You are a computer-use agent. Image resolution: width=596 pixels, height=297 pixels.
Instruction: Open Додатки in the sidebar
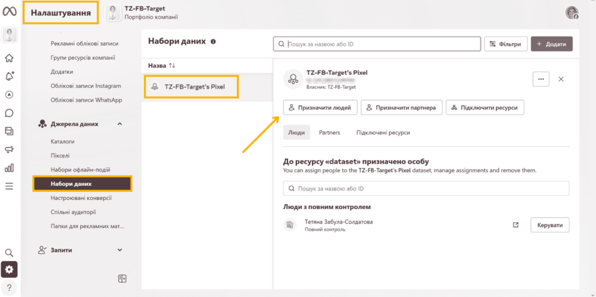point(62,72)
